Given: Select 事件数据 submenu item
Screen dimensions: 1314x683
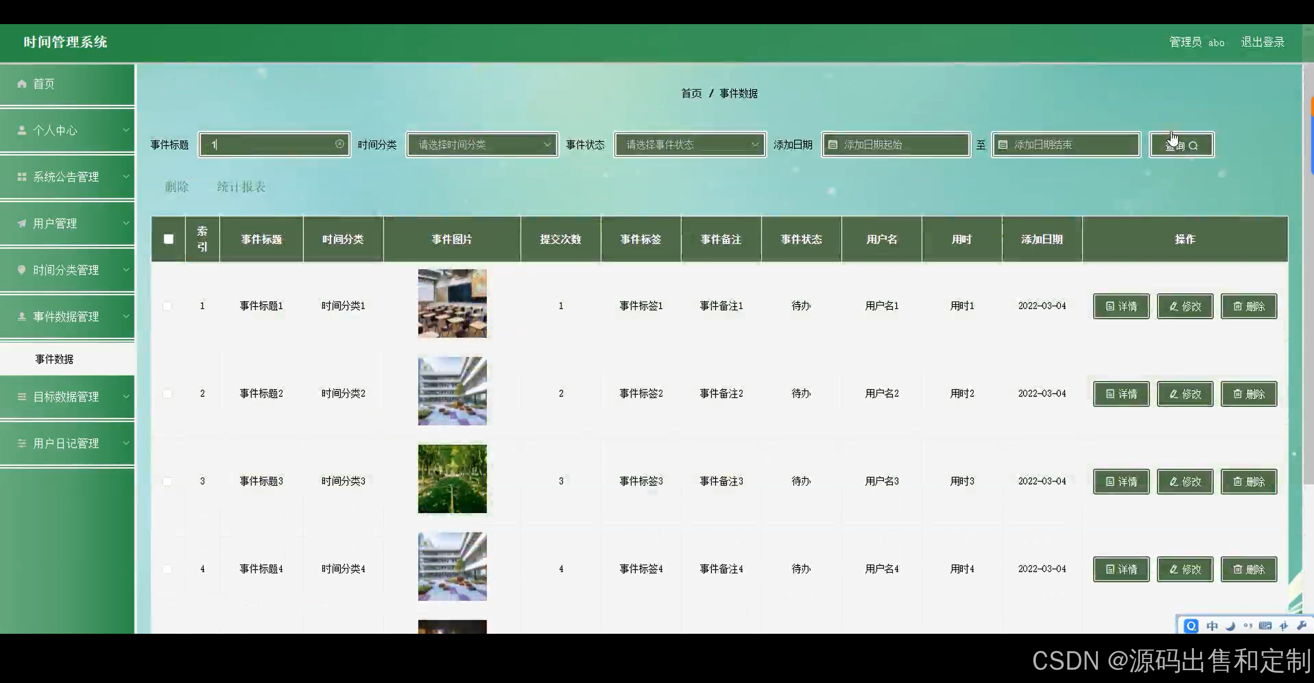Looking at the screenshot, I should (x=54, y=359).
